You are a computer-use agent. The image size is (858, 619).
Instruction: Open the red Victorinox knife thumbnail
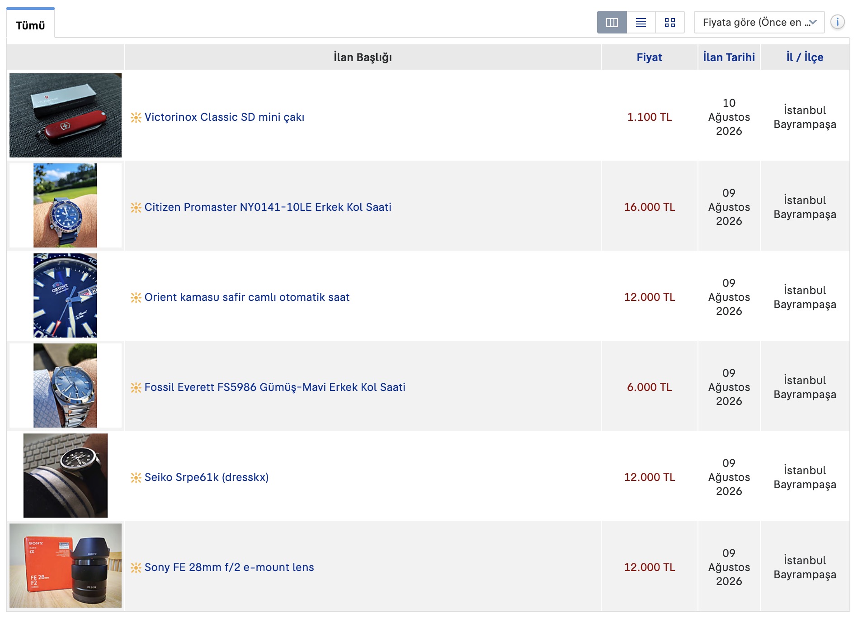point(66,115)
